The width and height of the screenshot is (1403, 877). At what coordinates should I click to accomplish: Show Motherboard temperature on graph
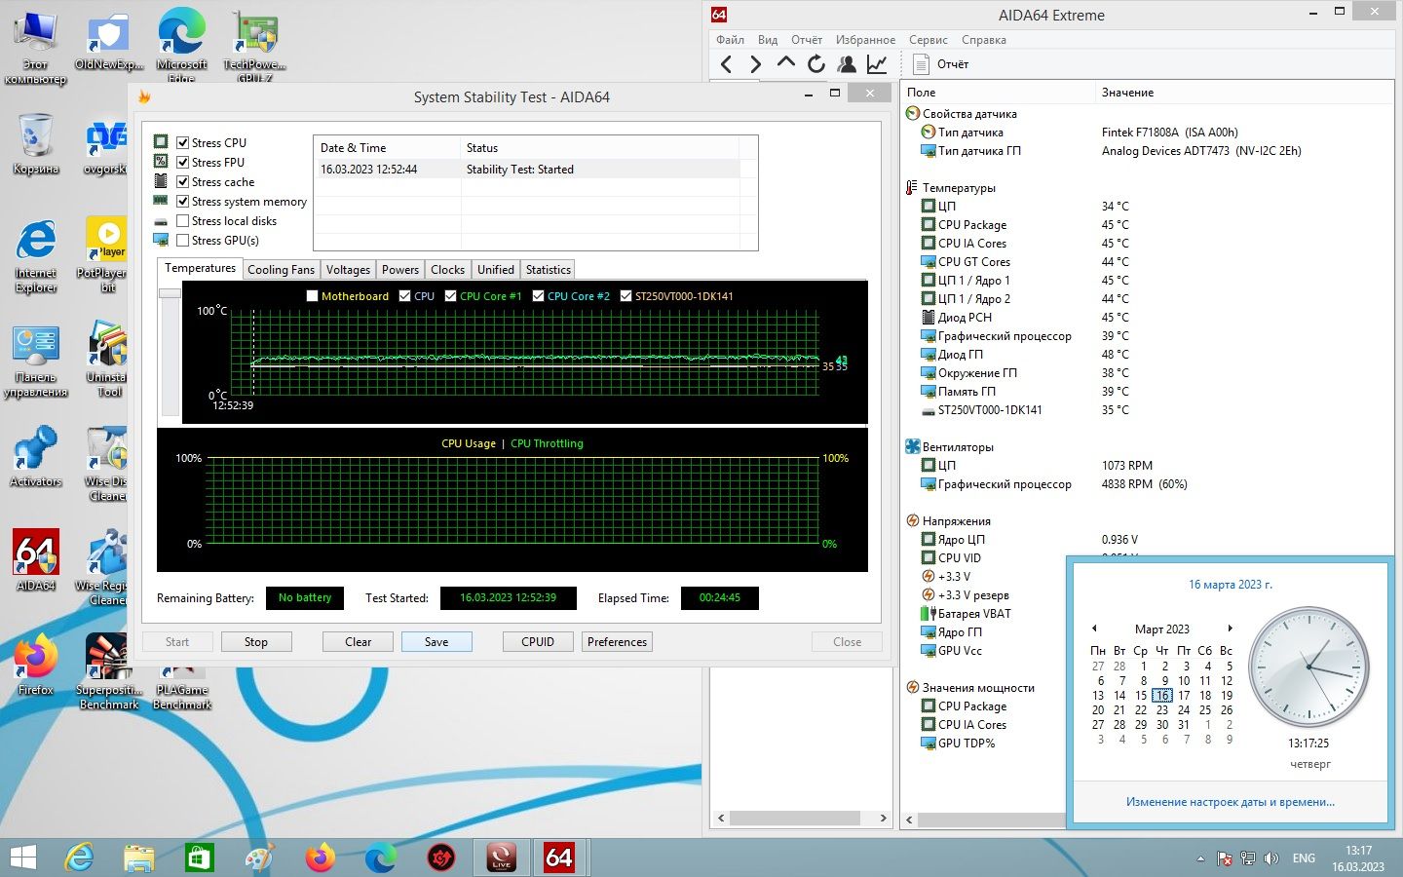click(x=312, y=296)
